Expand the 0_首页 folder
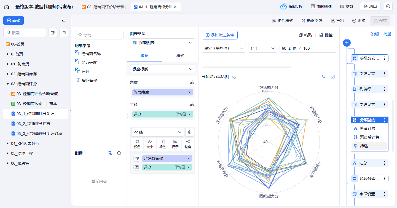 (7, 54)
